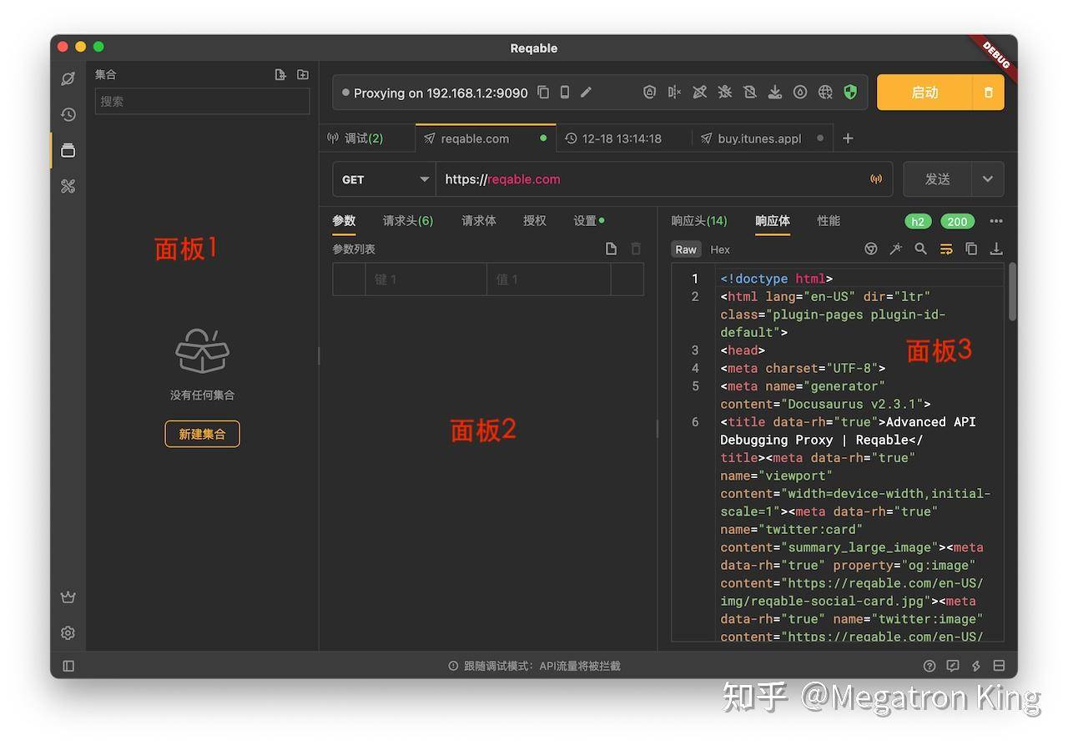
Task: Copy the proxy address icon
Action: (x=543, y=93)
